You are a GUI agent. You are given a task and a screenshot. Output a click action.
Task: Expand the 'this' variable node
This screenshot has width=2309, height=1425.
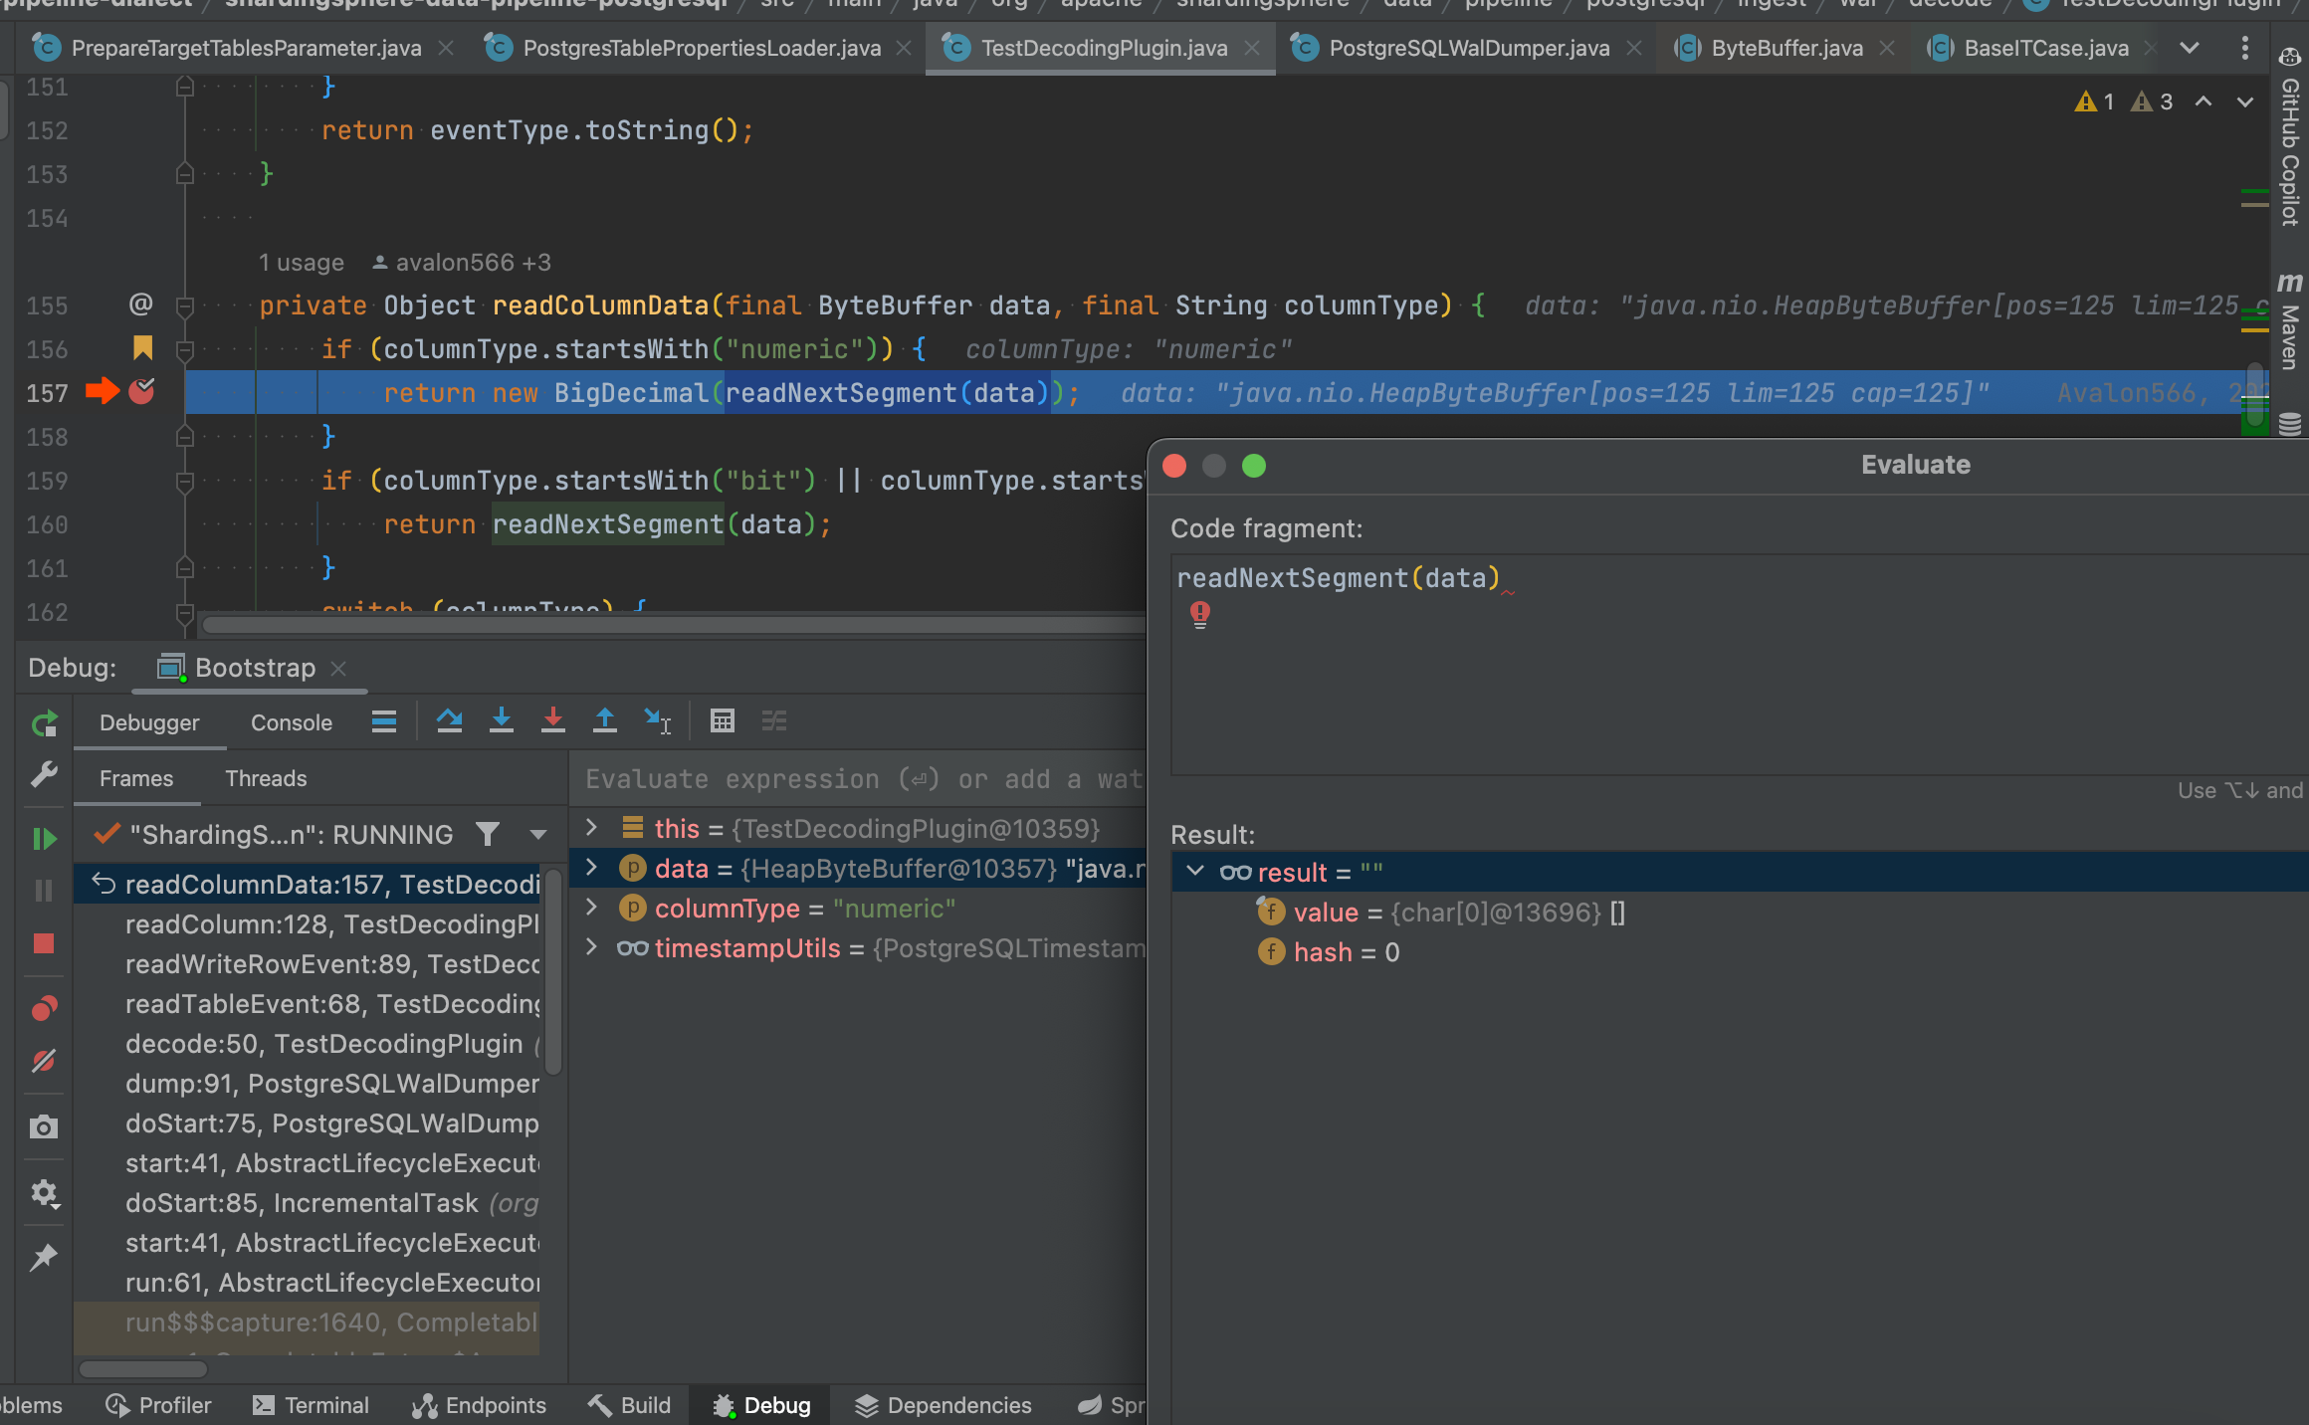pyautogui.click(x=591, y=828)
